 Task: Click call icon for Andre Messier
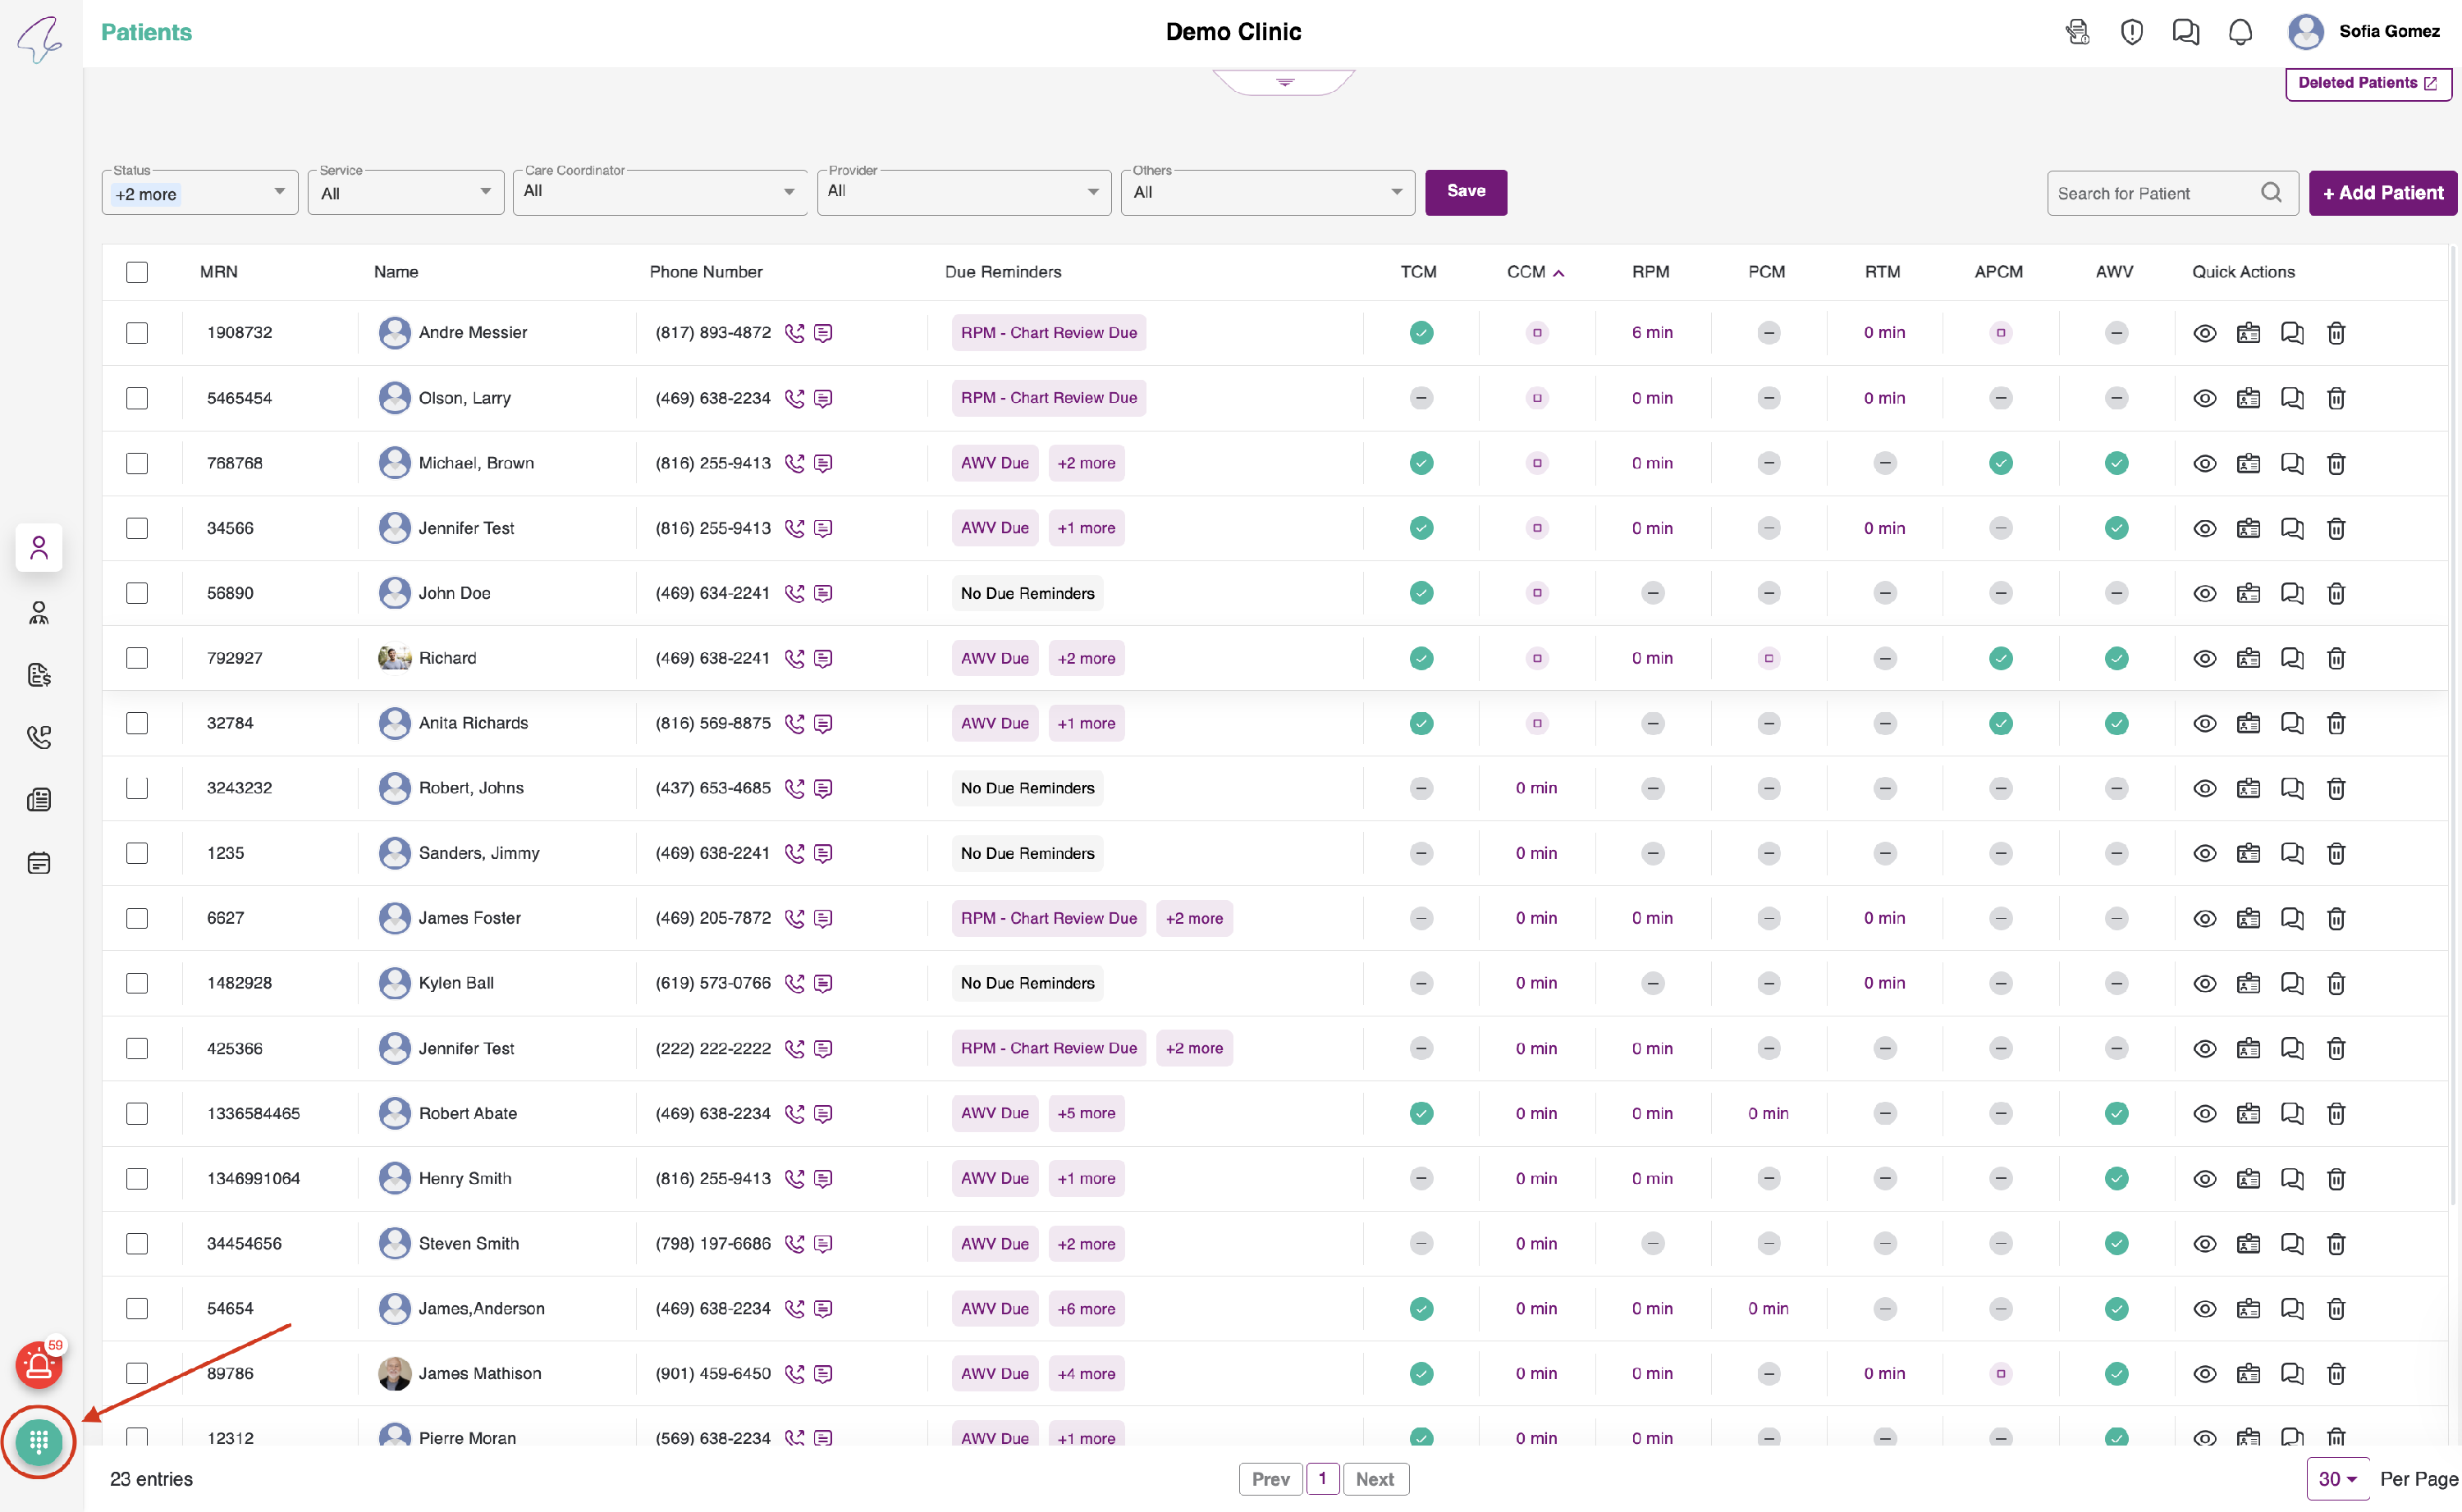795,333
